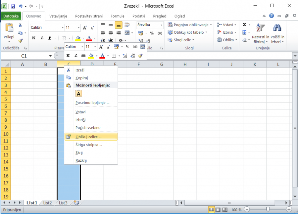Viewport: 298px width, 214px height.
Task: Click the green Datoteka file button
Action: click(x=11, y=16)
